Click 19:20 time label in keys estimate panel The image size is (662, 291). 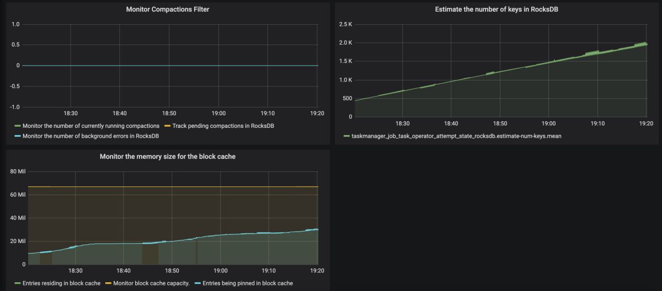[x=646, y=123]
